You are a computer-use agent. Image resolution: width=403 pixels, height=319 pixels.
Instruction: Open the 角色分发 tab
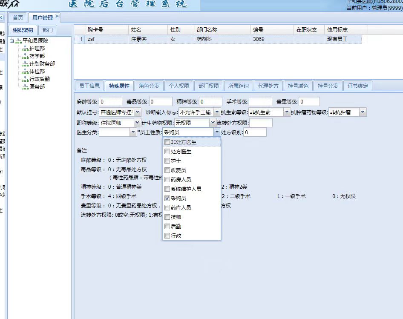[149, 86]
